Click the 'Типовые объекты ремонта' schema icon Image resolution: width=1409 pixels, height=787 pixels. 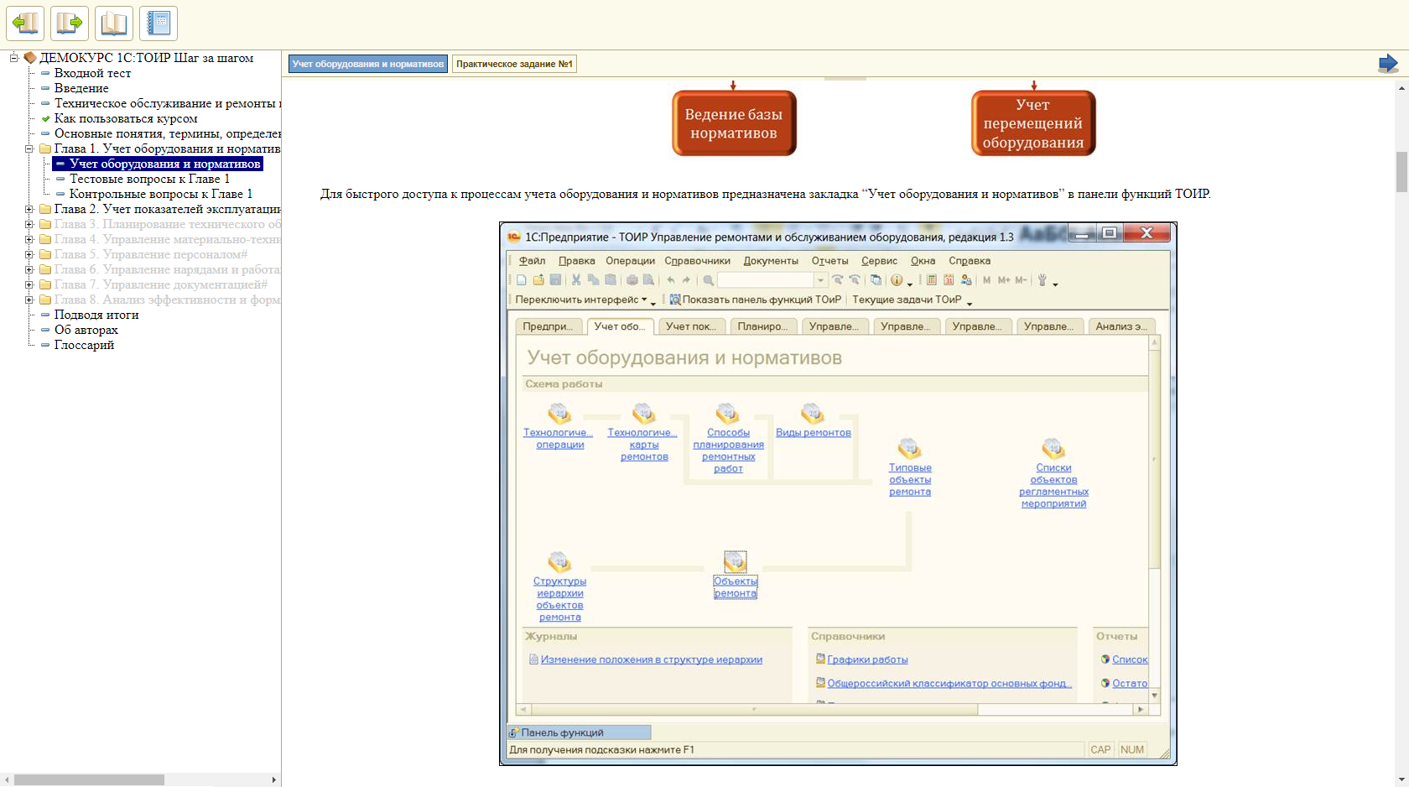[x=910, y=449]
